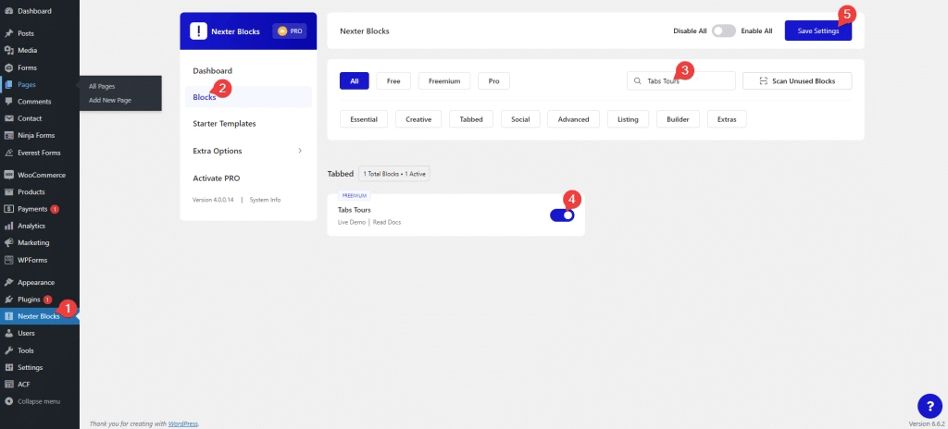Image resolution: width=948 pixels, height=429 pixels.
Task: Click the Nexter Blocks logo icon
Action: click(x=198, y=31)
